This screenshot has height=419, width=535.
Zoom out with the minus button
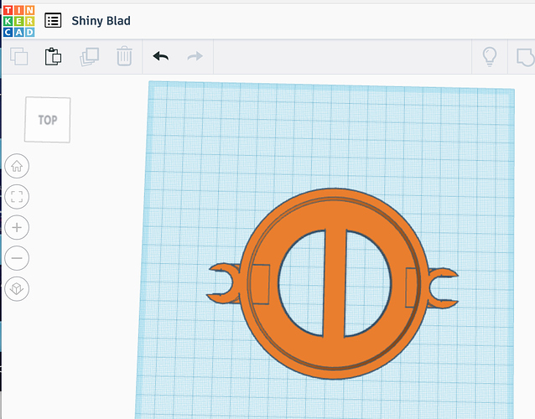[17, 258]
